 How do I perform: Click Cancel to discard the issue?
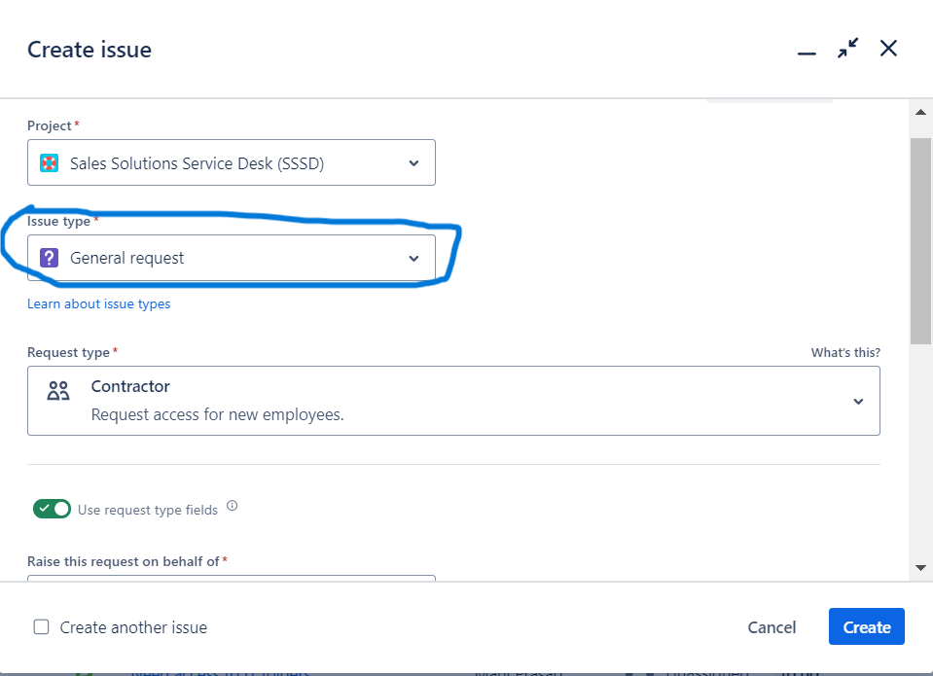[772, 627]
